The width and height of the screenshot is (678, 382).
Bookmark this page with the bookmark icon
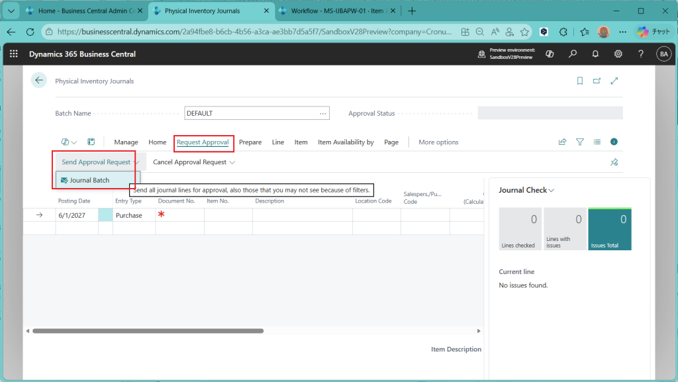(x=580, y=81)
